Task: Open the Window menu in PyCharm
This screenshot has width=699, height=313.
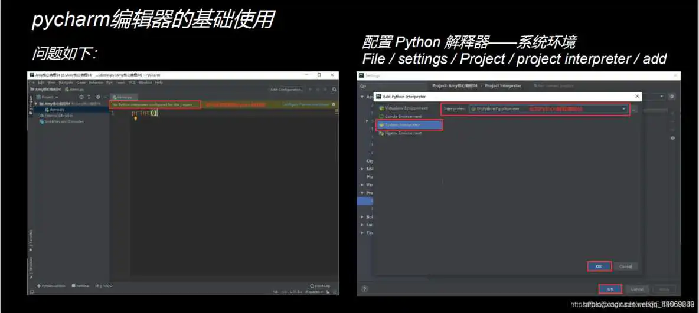Action: [x=145, y=83]
